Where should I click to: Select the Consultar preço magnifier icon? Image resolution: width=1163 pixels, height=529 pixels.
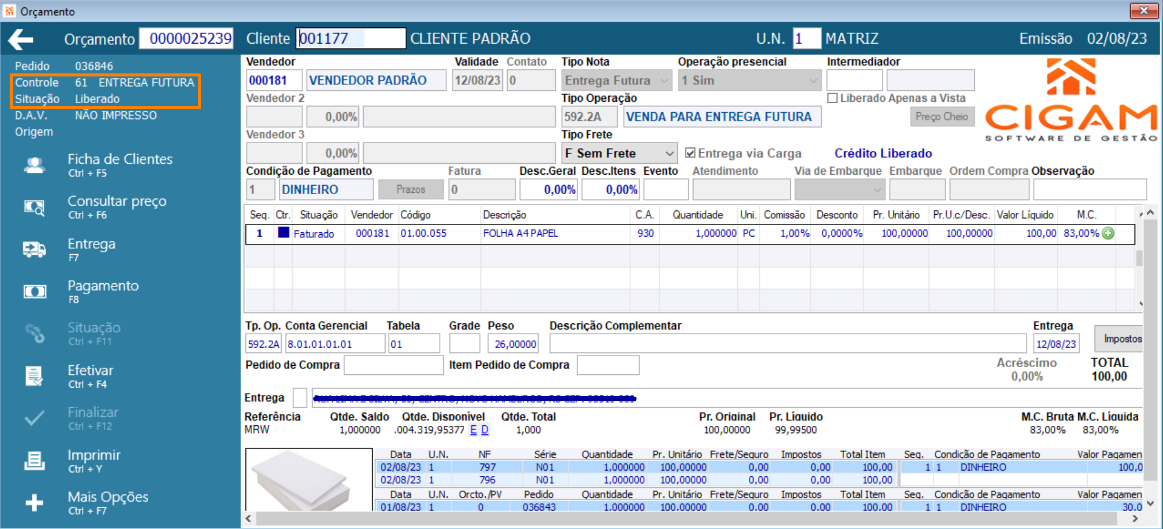[35, 207]
